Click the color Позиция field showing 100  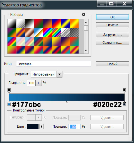(74, 127)
